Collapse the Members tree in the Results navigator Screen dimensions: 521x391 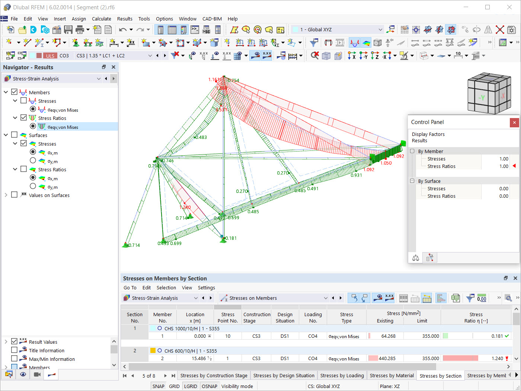coord(6,92)
